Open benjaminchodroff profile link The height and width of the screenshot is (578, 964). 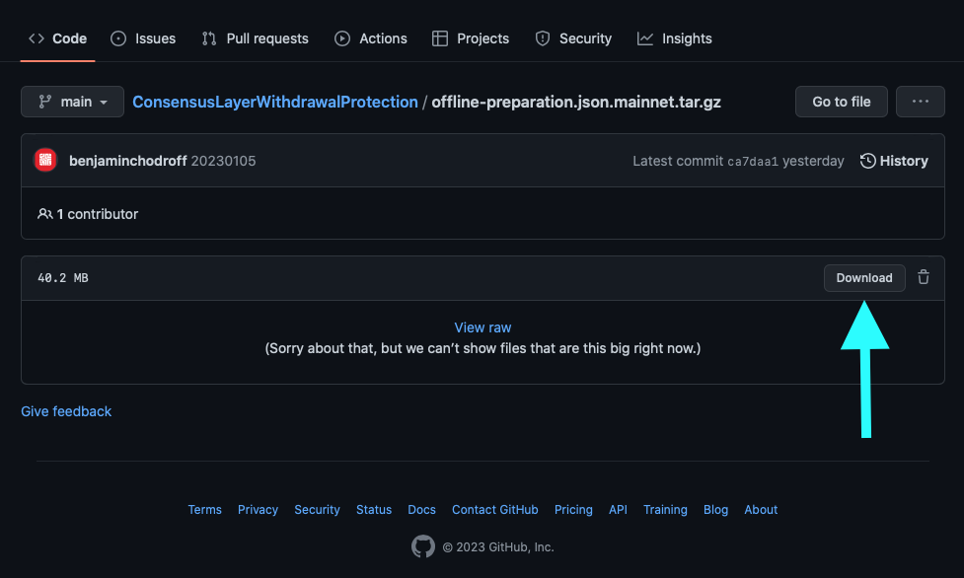(128, 161)
